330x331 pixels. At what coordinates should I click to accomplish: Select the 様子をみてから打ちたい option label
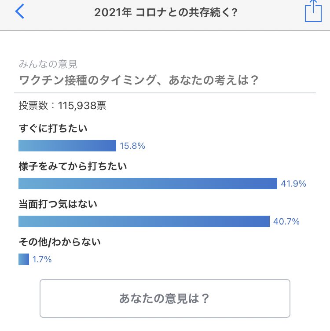pos(73,166)
